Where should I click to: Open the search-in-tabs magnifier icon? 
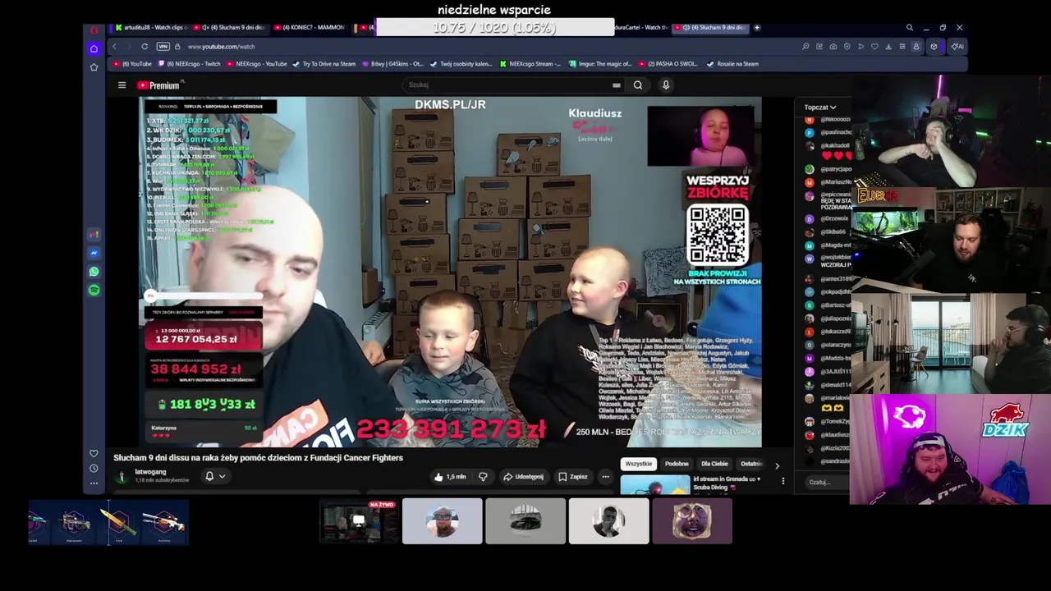[x=909, y=28]
